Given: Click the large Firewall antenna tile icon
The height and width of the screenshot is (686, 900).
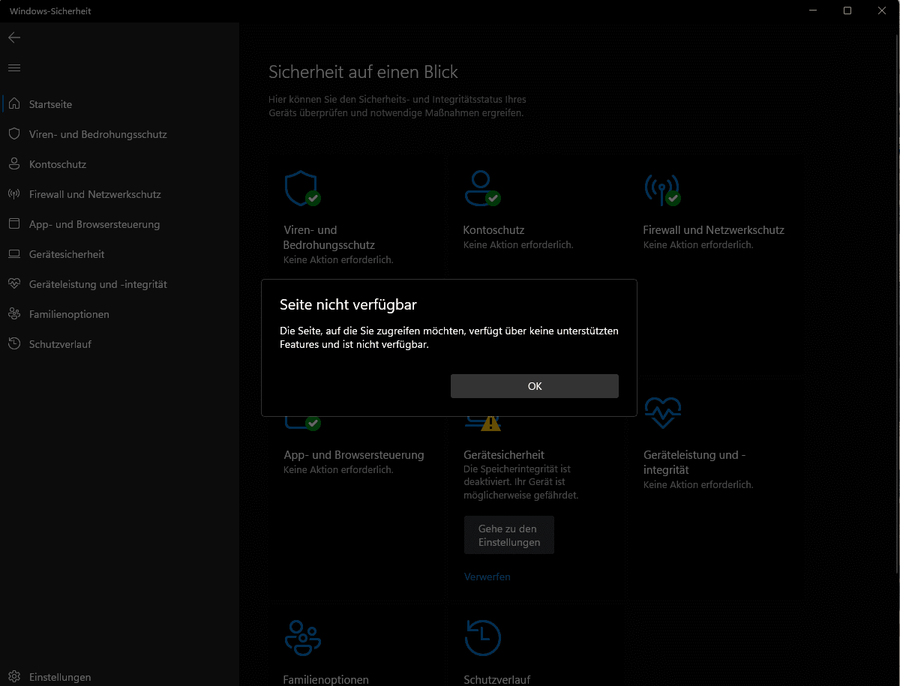Looking at the screenshot, I should point(661,190).
